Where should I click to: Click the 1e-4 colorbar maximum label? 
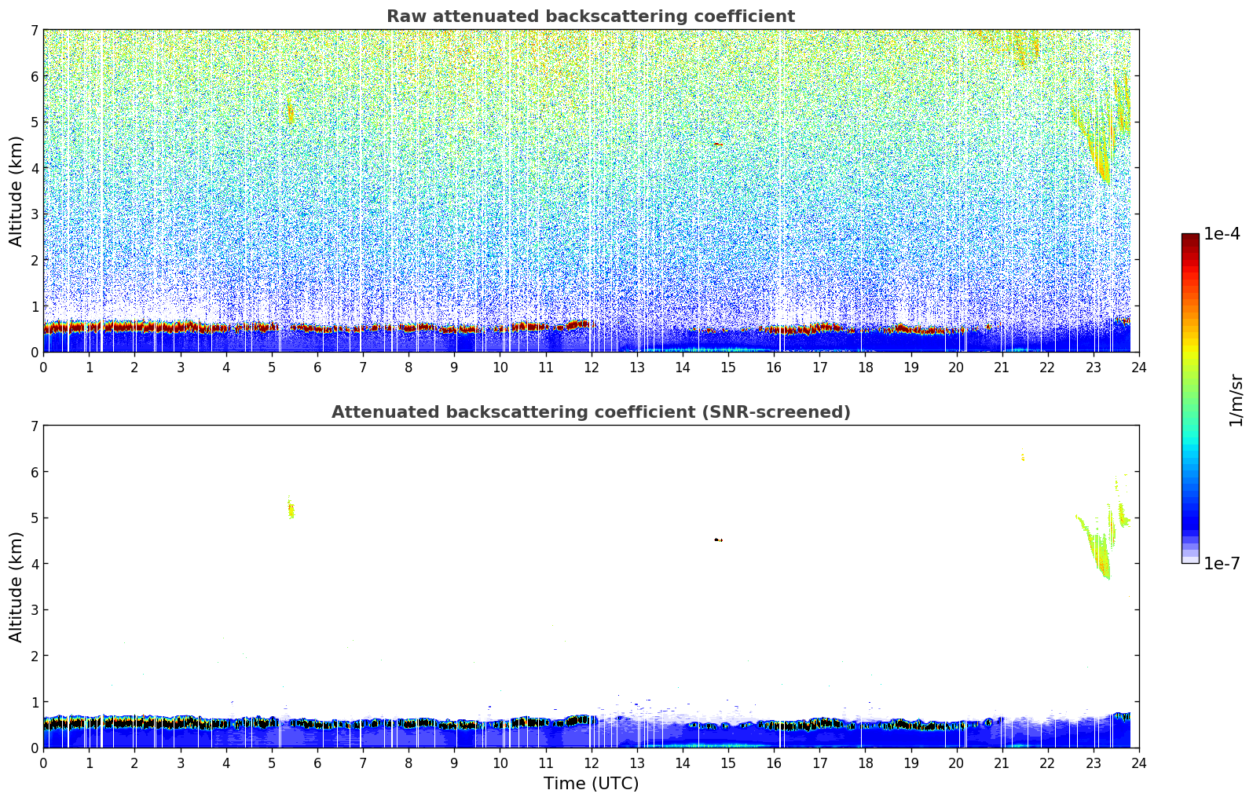click(x=1222, y=234)
